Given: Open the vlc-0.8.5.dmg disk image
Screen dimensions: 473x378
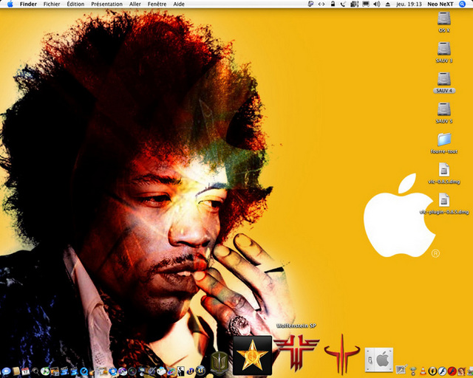Looking at the screenshot, I should [x=443, y=170].
